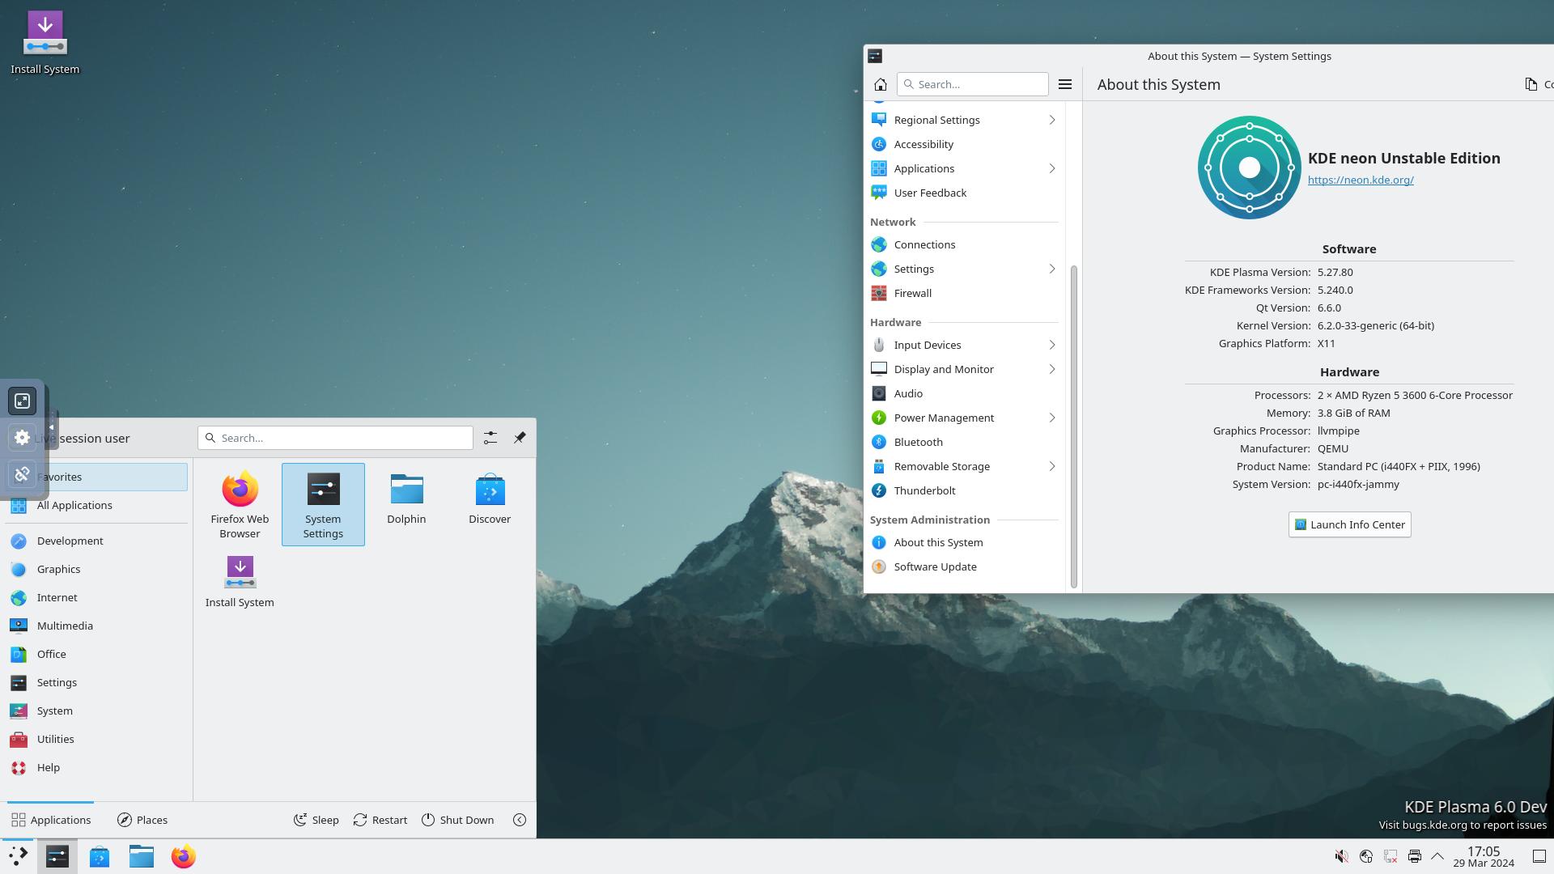Show hidden system tray icons arrow
The height and width of the screenshot is (874, 1554).
(1437, 856)
